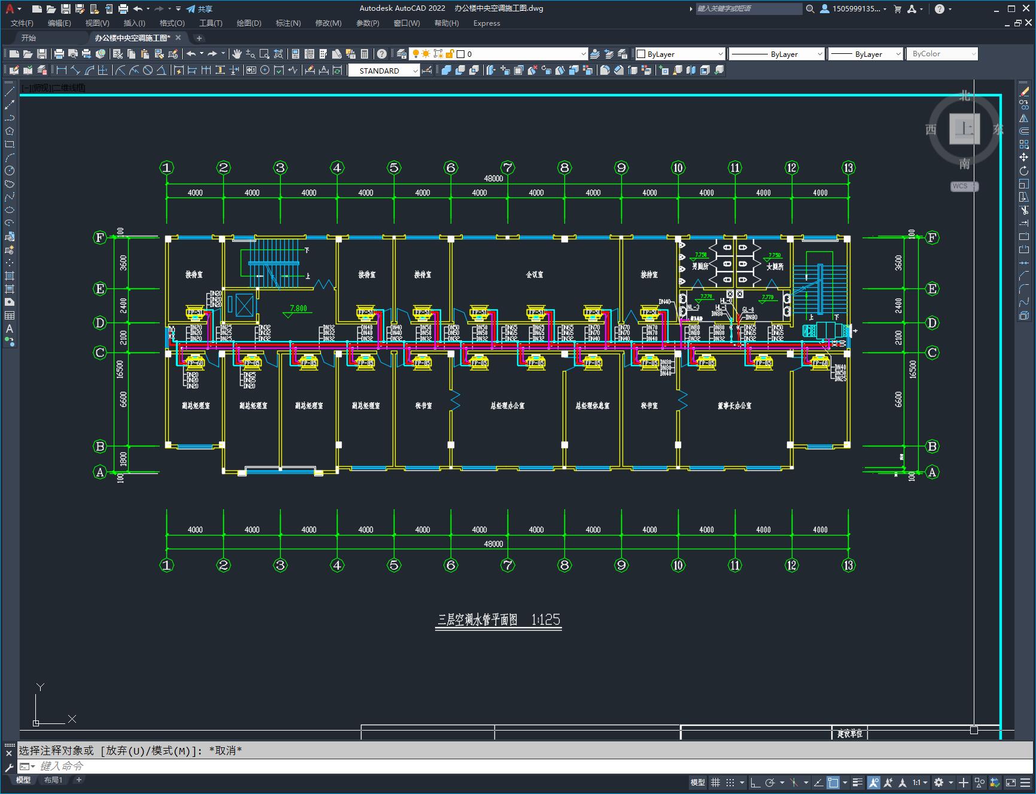
Task: Add a new drawing tab with plus button
Action: coord(199,38)
